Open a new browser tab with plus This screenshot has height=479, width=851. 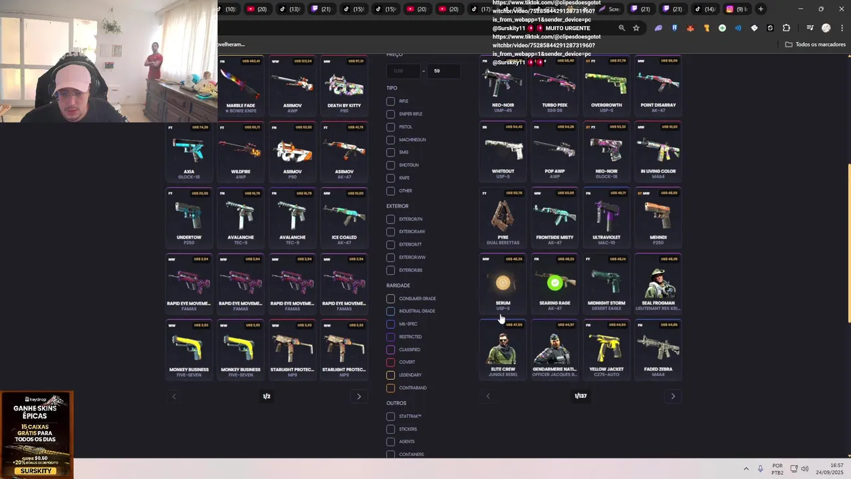(761, 9)
